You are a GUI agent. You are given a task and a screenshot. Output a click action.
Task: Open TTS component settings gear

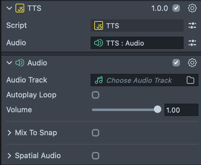(x=192, y=8)
